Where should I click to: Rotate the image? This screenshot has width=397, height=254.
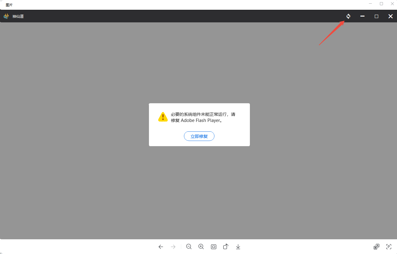(226, 247)
